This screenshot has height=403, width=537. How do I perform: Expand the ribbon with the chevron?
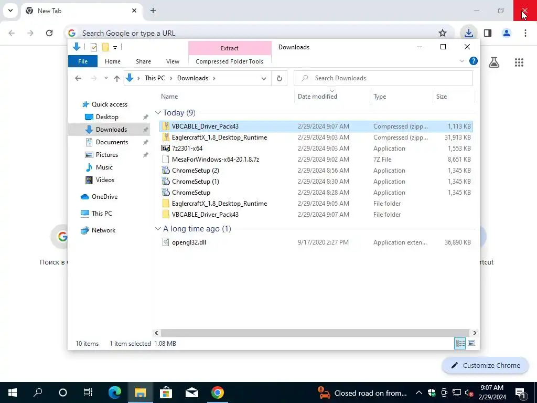pos(461,61)
